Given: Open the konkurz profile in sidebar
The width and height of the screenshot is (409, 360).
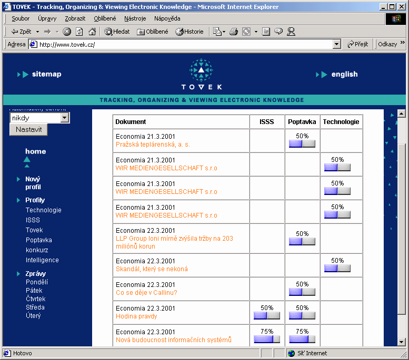Looking at the screenshot, I should point(37,250).
